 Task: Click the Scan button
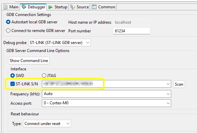coord(179,84)
